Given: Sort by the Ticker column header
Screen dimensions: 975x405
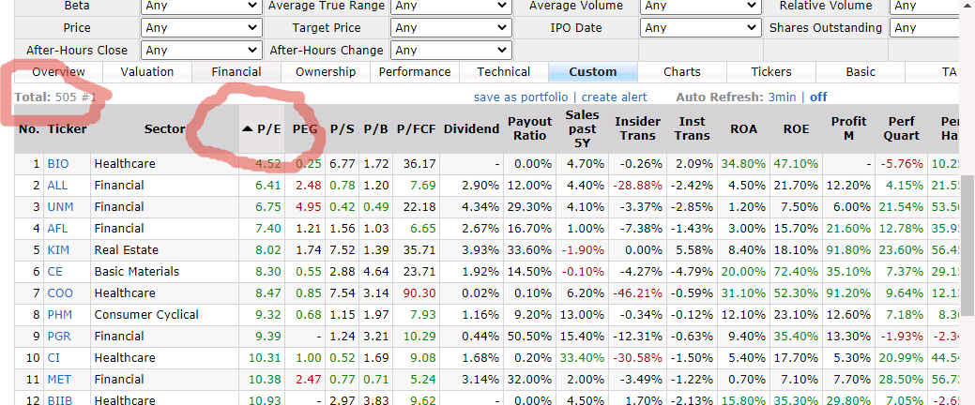Looking at the screenshot, I should pos(68,129).
